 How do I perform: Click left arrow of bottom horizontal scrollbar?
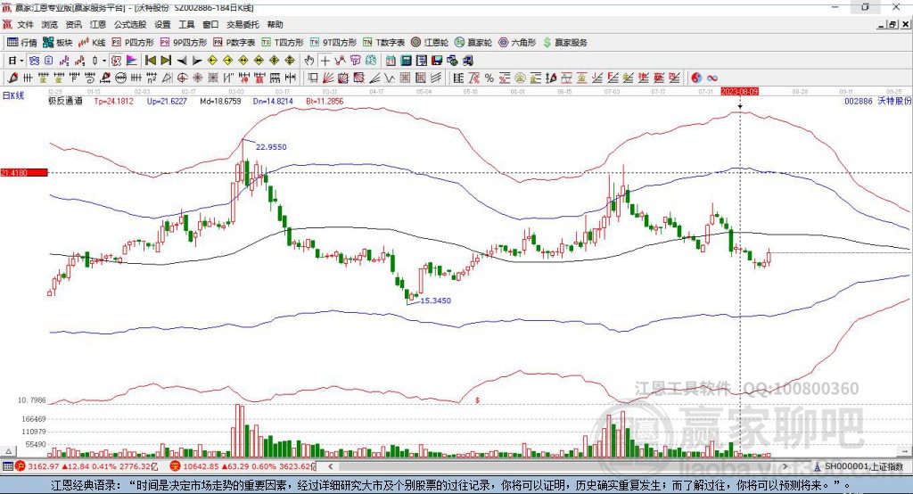[x=331, y=466]
